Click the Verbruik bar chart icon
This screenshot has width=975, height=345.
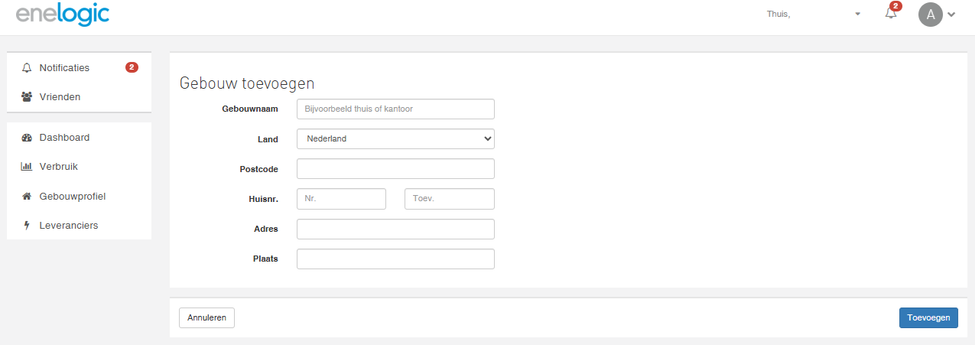[27, 167]
